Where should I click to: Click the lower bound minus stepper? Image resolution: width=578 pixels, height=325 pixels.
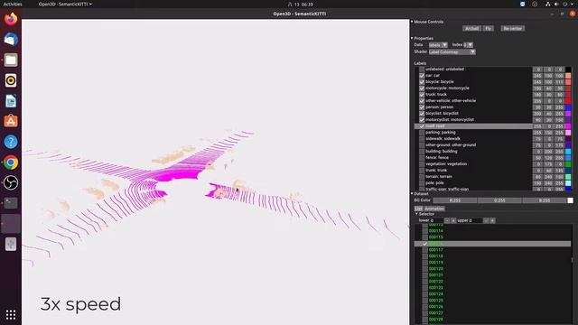447,220
